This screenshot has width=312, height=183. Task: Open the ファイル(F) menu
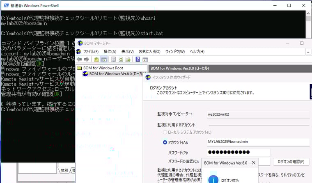91,52
